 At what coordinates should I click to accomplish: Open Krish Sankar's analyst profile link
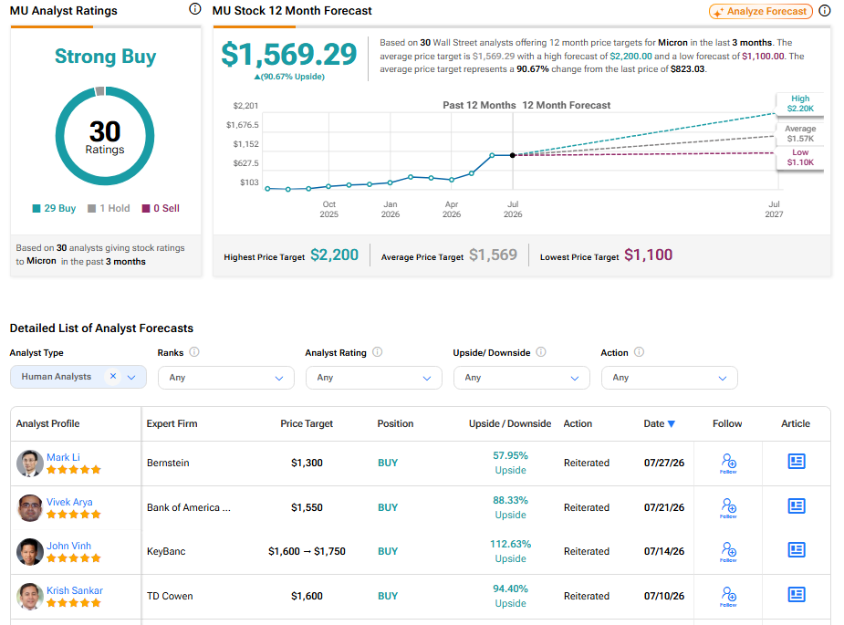75,590
